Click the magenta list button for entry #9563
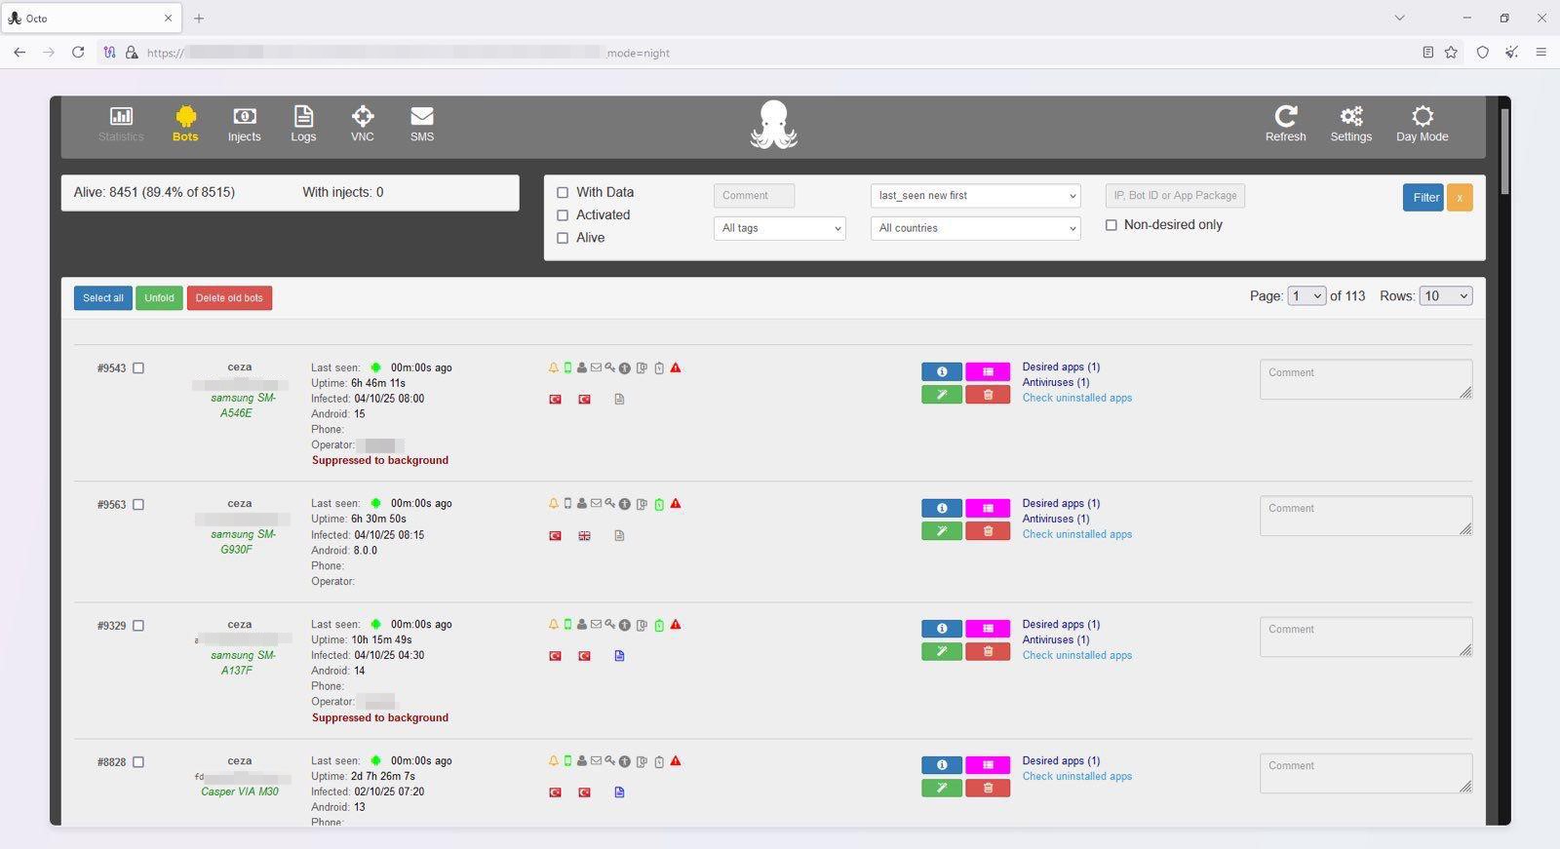Image resolution: width=1560 pixels, height=849 pixels. coord(988,508)
